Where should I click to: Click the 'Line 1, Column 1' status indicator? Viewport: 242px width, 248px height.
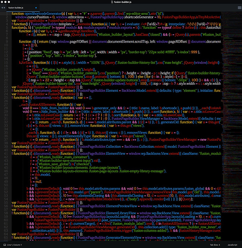click(x=14, y=245)
